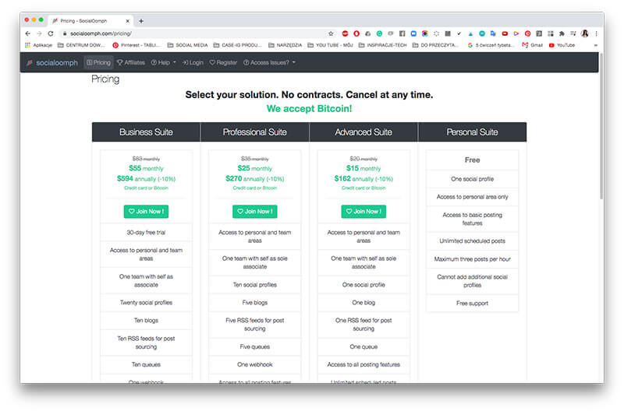Open the Chrome extensions puzzle icon
The height and width of the screenshot is (411, 624).
point(561,33)
